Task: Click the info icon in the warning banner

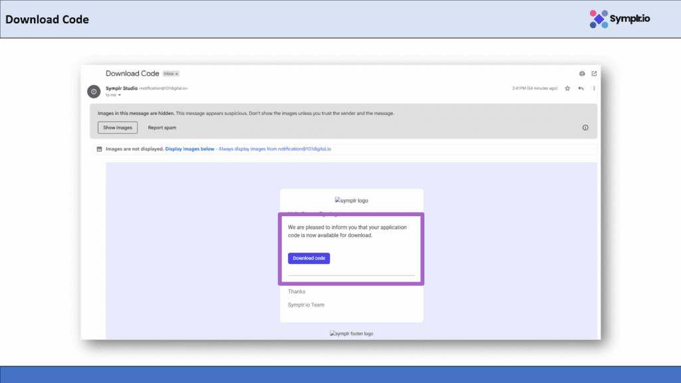Action: pyautogui.click(x=585, y=128)
